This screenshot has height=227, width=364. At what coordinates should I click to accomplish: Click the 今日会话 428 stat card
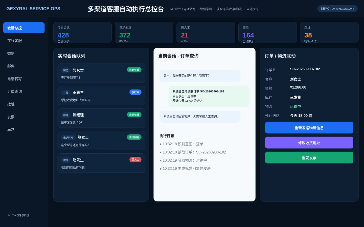pos(82,33)
